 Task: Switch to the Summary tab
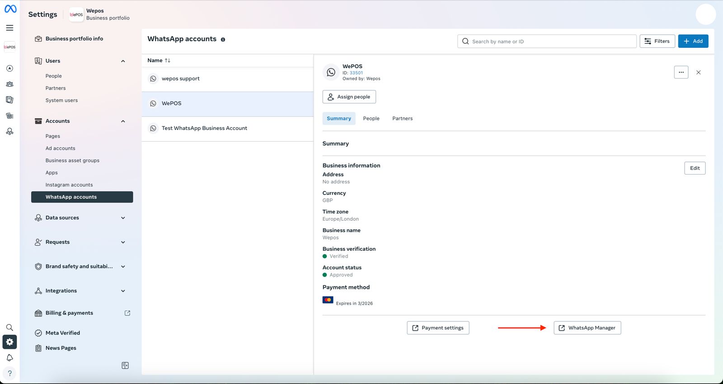[339, 119]
